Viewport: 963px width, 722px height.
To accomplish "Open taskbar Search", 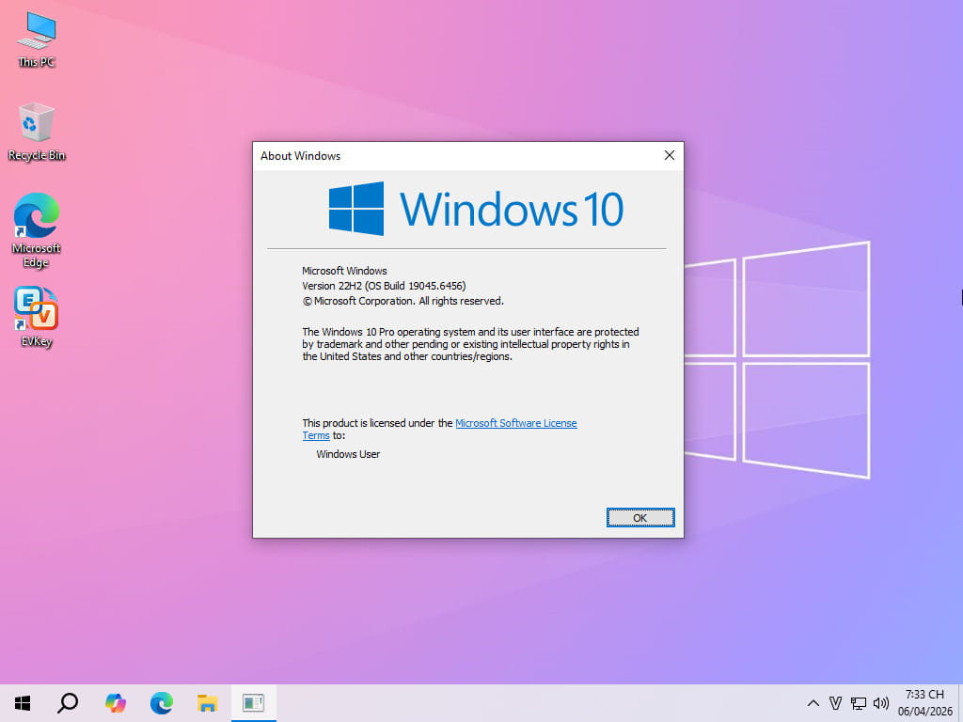I will pos(68,703).
